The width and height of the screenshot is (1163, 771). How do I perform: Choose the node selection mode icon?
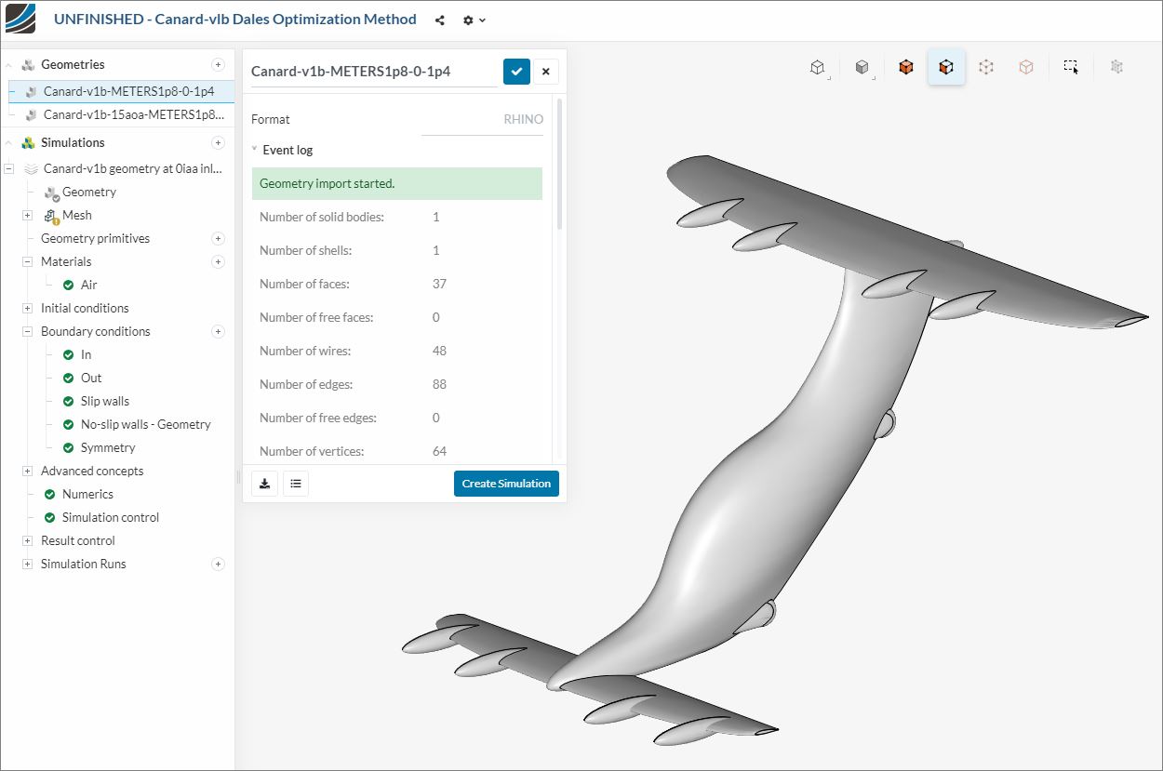pos(986,67)
